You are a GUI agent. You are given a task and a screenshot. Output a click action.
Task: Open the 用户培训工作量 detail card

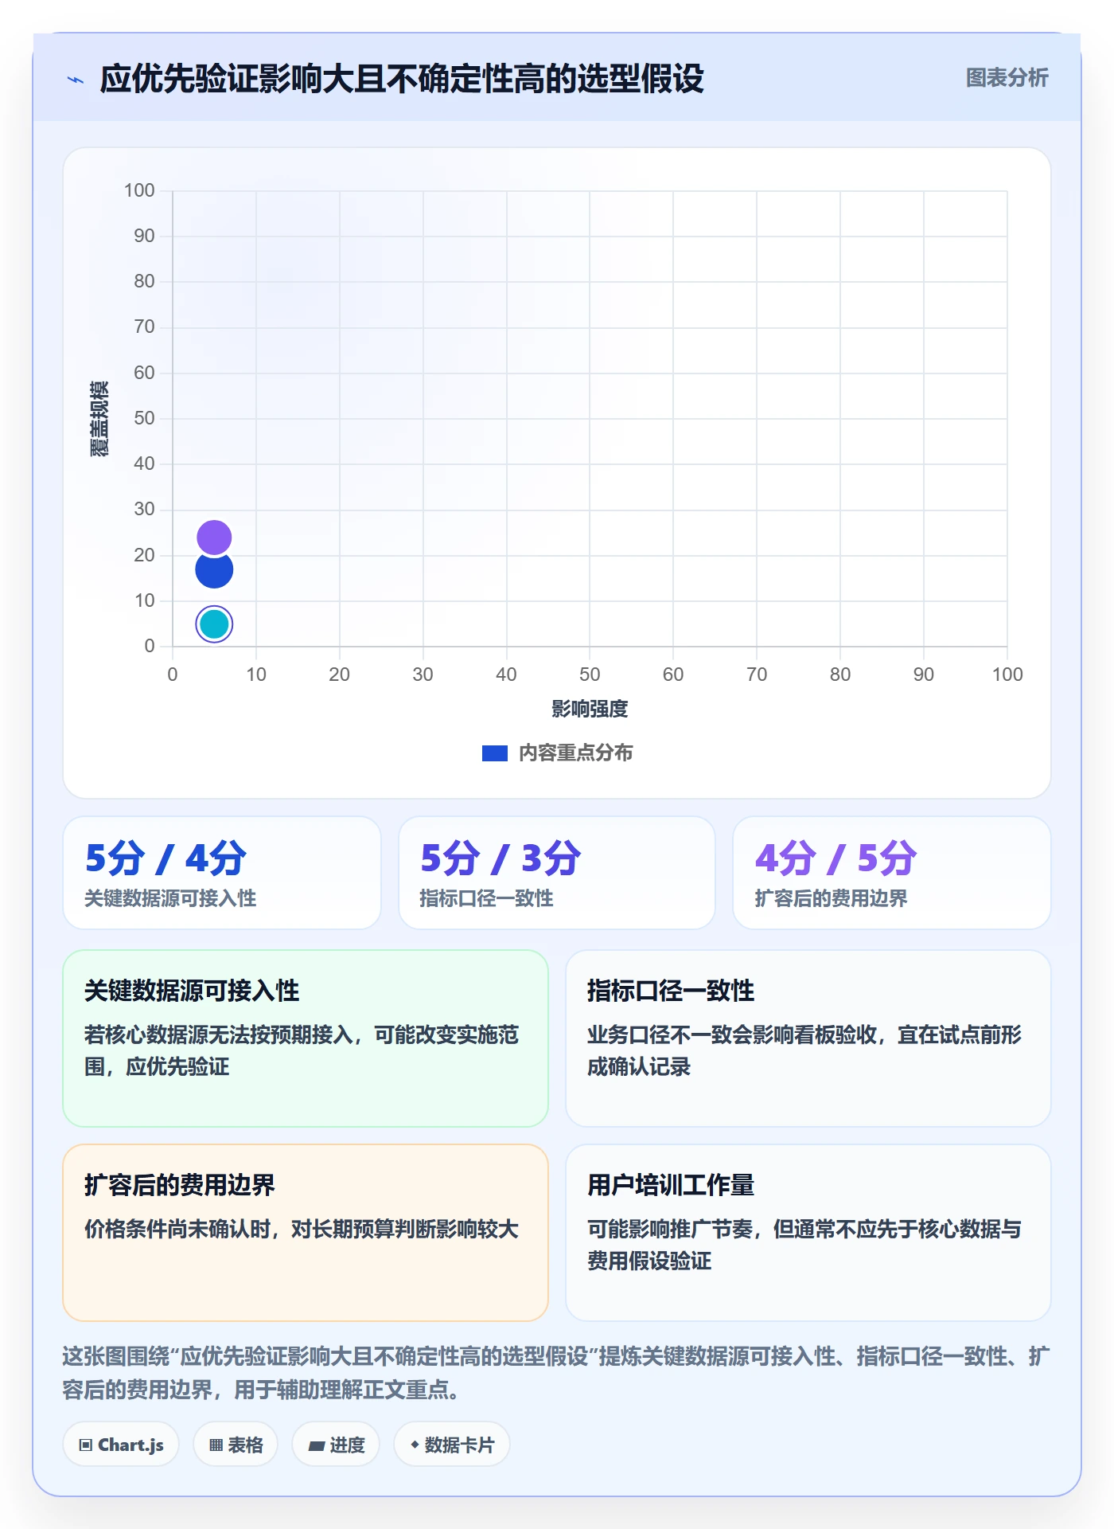808,1233
